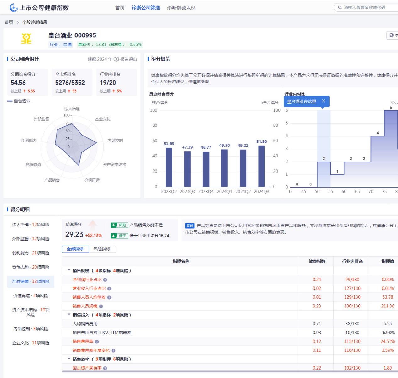The width and height of the screenshot is (398, 378).
Task: Select 创利能力 category in sidebar
Action: pyautogui.click(x=30, y=253)
